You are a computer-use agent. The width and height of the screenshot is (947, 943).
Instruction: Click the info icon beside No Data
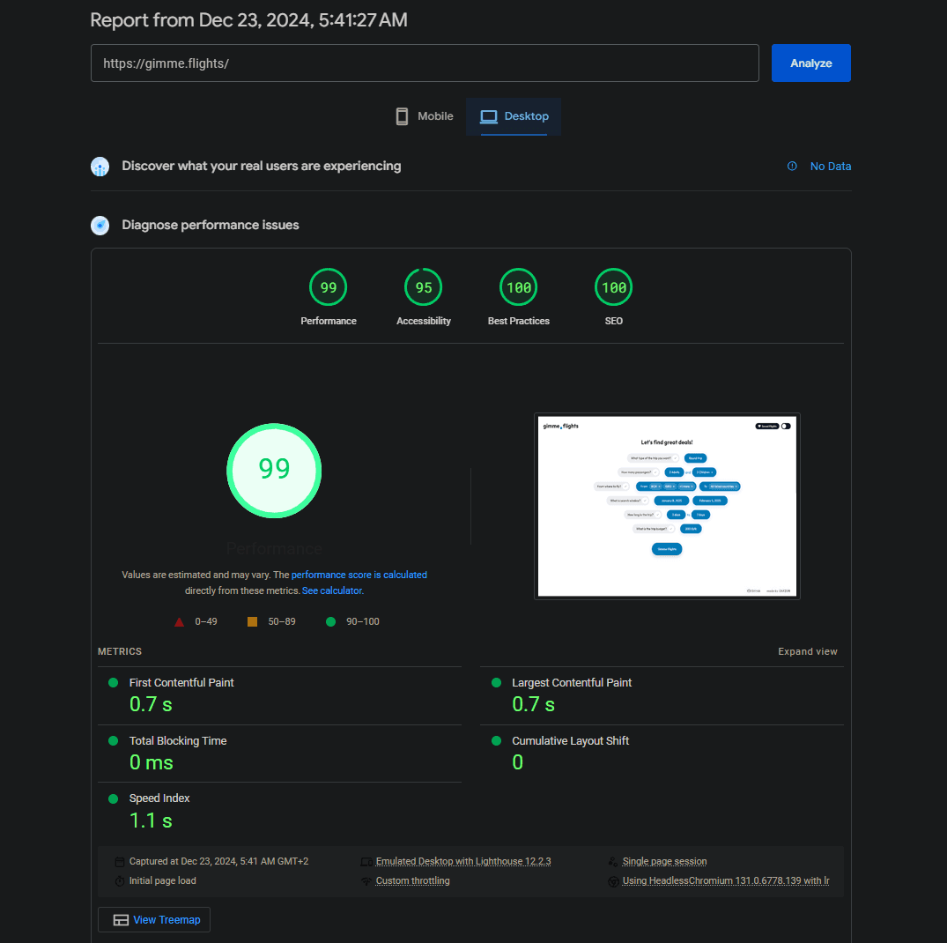792,166
